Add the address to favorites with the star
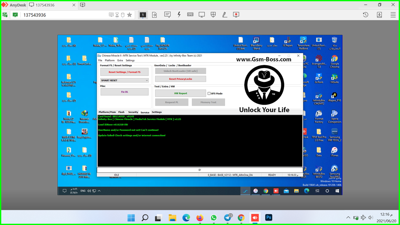The image size is (400, 225). point(129,15)
